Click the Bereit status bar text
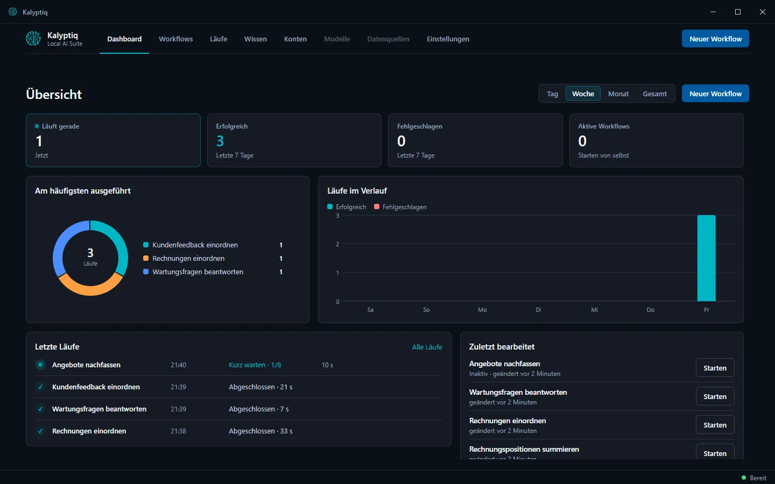Image resolution: width=775 pixels, height=484 pixels. tap(758, 478)
